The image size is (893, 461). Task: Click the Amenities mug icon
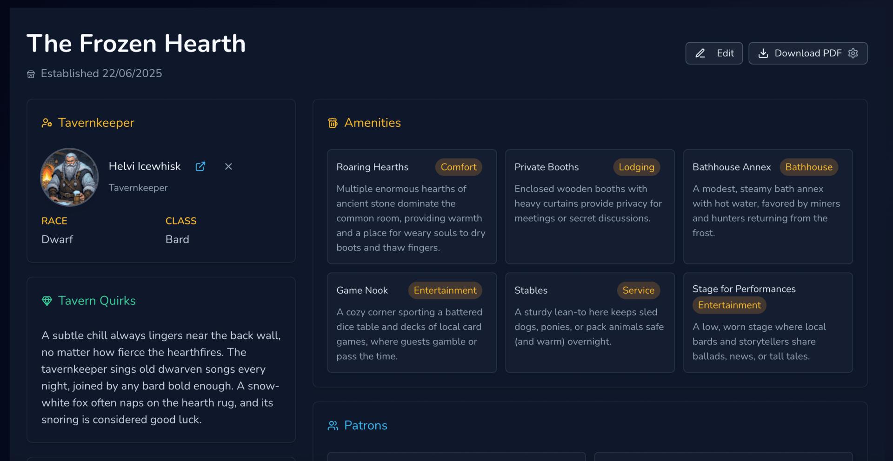coord(333,123)
